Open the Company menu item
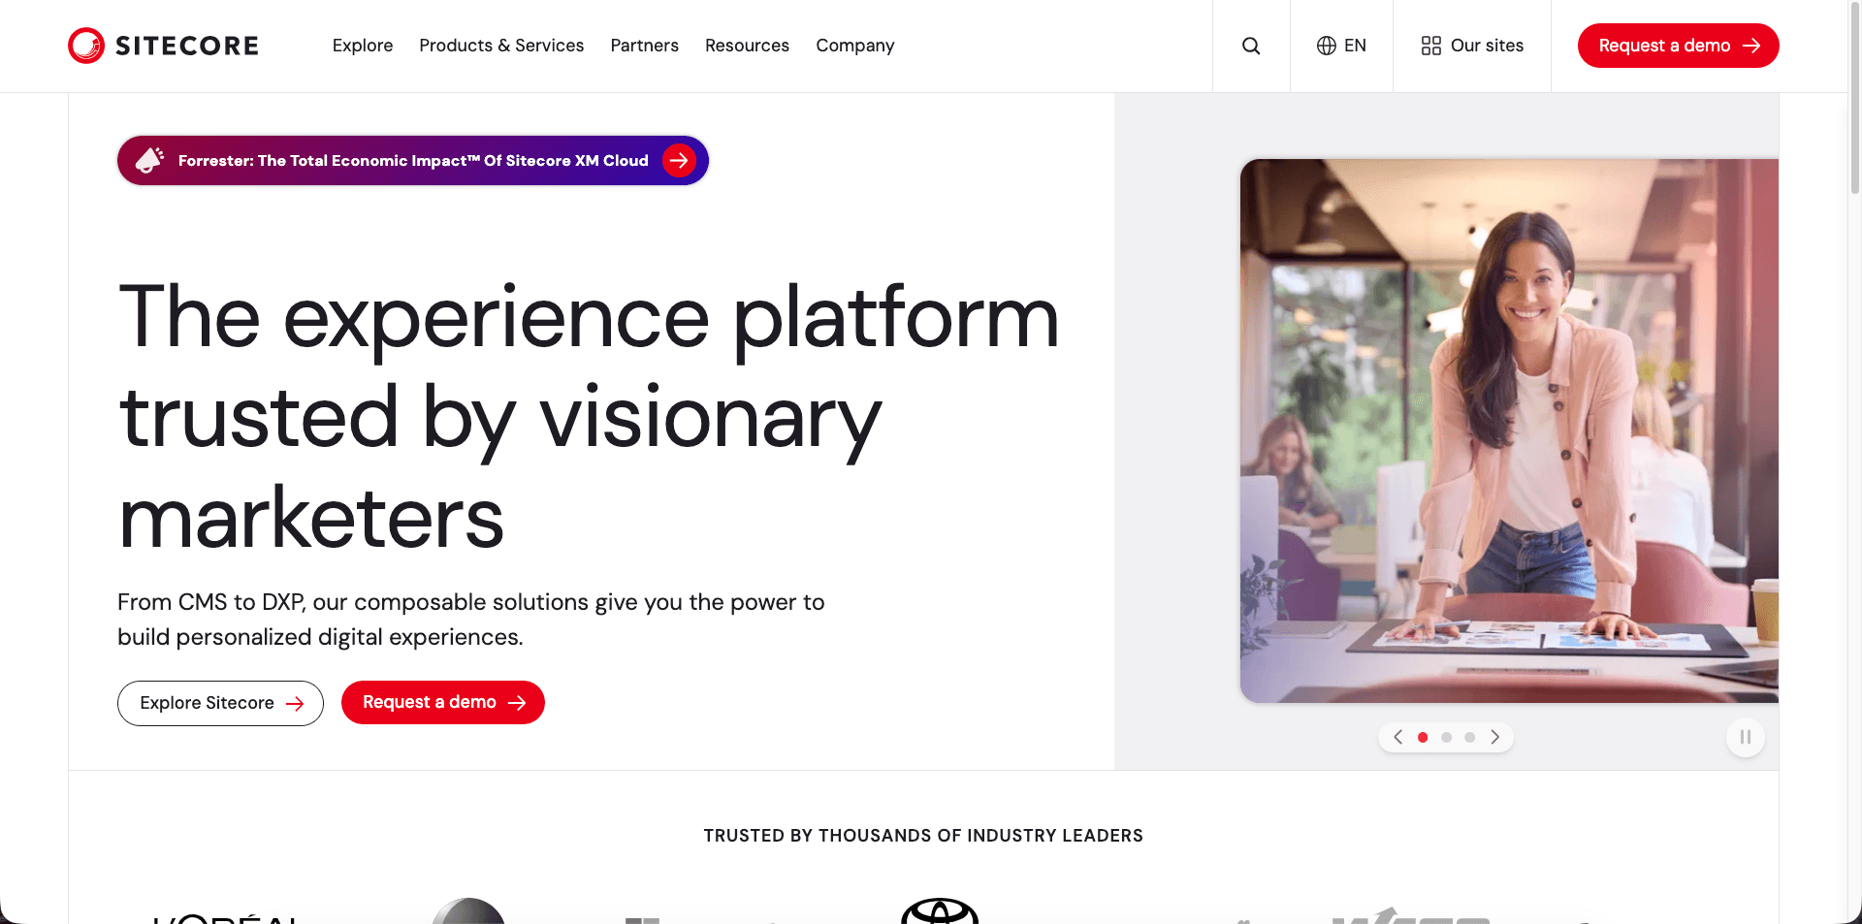The height and width of the screenshot is (924, 1862). [854, 46]
